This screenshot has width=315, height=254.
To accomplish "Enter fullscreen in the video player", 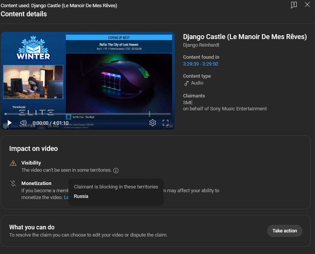I will pyautogui.click(x=165, y=123).
